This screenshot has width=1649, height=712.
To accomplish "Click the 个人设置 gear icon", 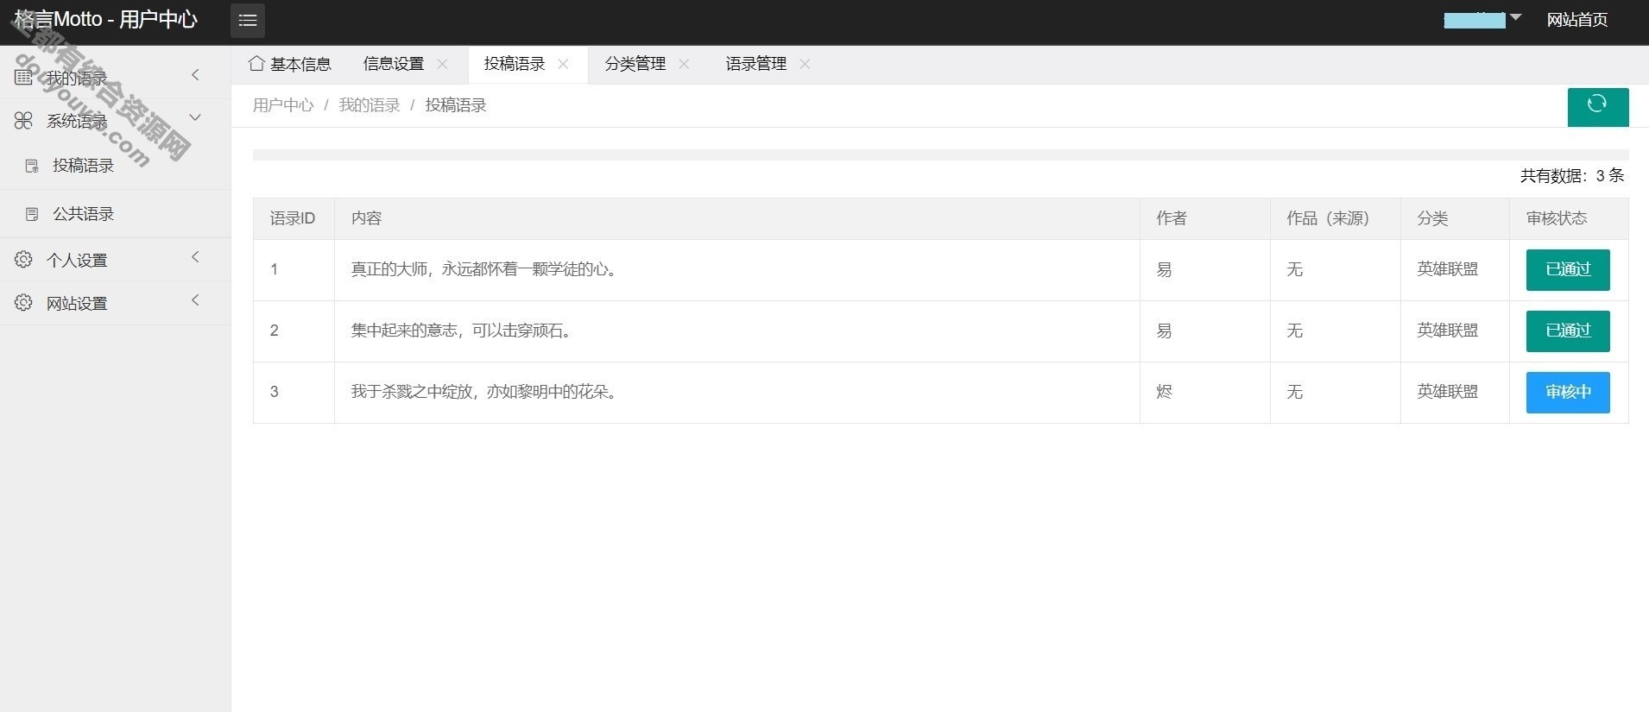I will point(23,260).
